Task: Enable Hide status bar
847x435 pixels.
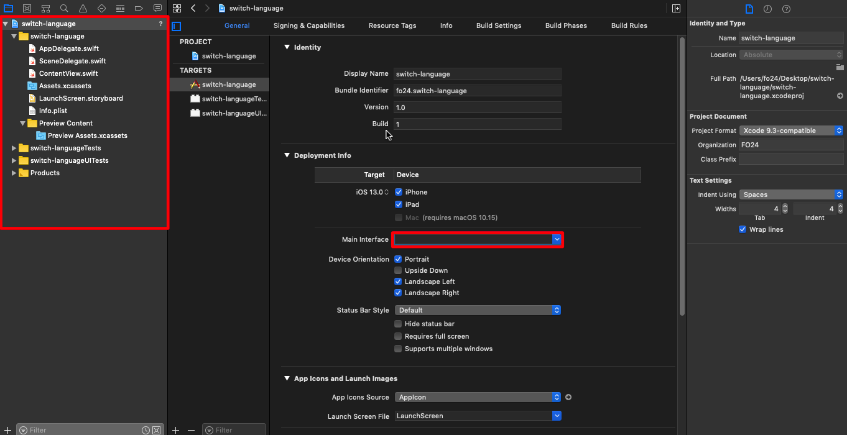Action: 398,324
